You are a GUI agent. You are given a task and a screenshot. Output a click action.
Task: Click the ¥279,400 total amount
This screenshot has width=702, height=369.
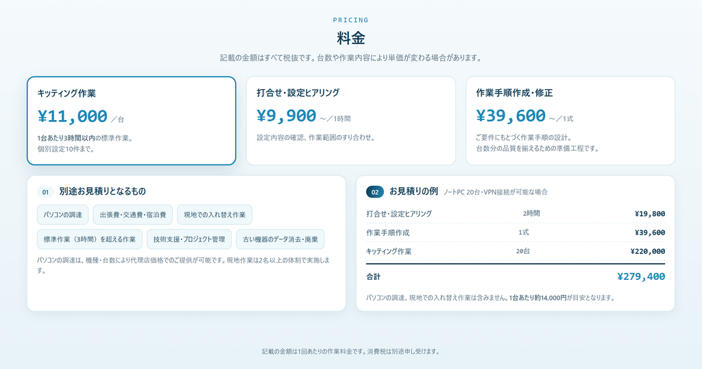point(641,277)
